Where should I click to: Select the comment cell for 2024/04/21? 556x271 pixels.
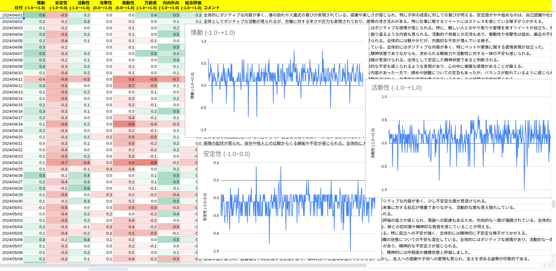pos(284,143)
